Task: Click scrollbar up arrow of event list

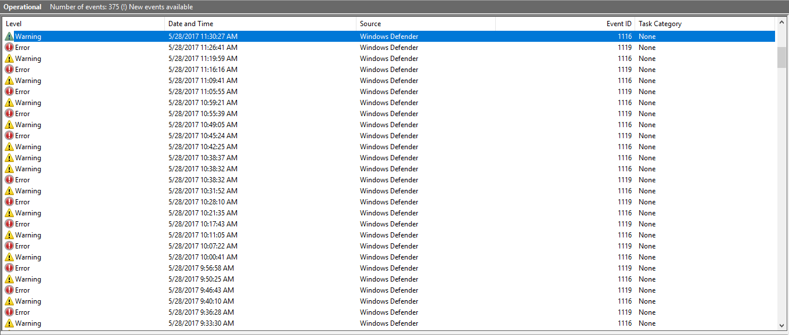Action: point(781,23)
